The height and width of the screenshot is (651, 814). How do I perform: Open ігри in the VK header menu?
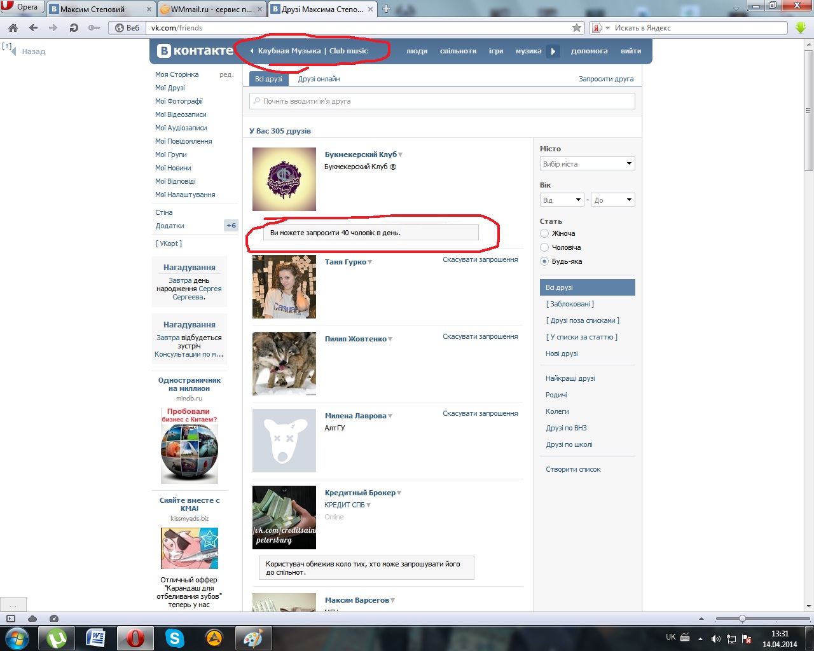[496, 51]
